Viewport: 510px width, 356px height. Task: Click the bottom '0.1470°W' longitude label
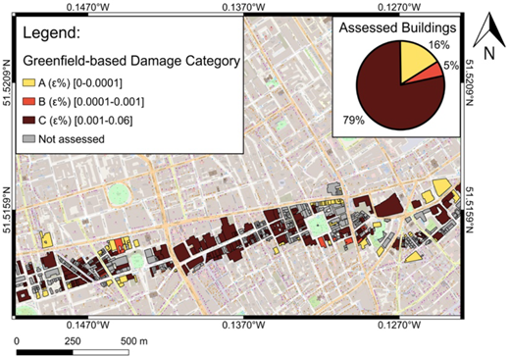click(x=88, y=325)
